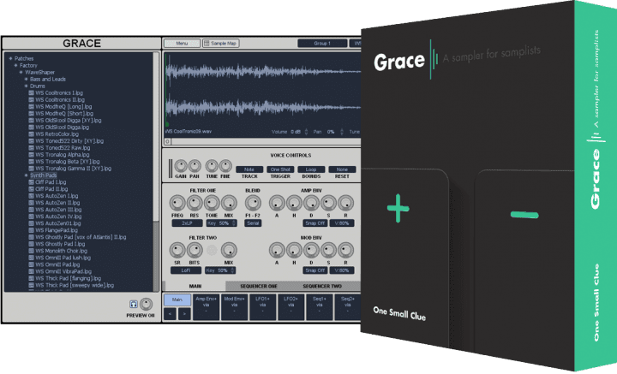
Task: Click the Mod Env release (R) knob
Action: 346,250
